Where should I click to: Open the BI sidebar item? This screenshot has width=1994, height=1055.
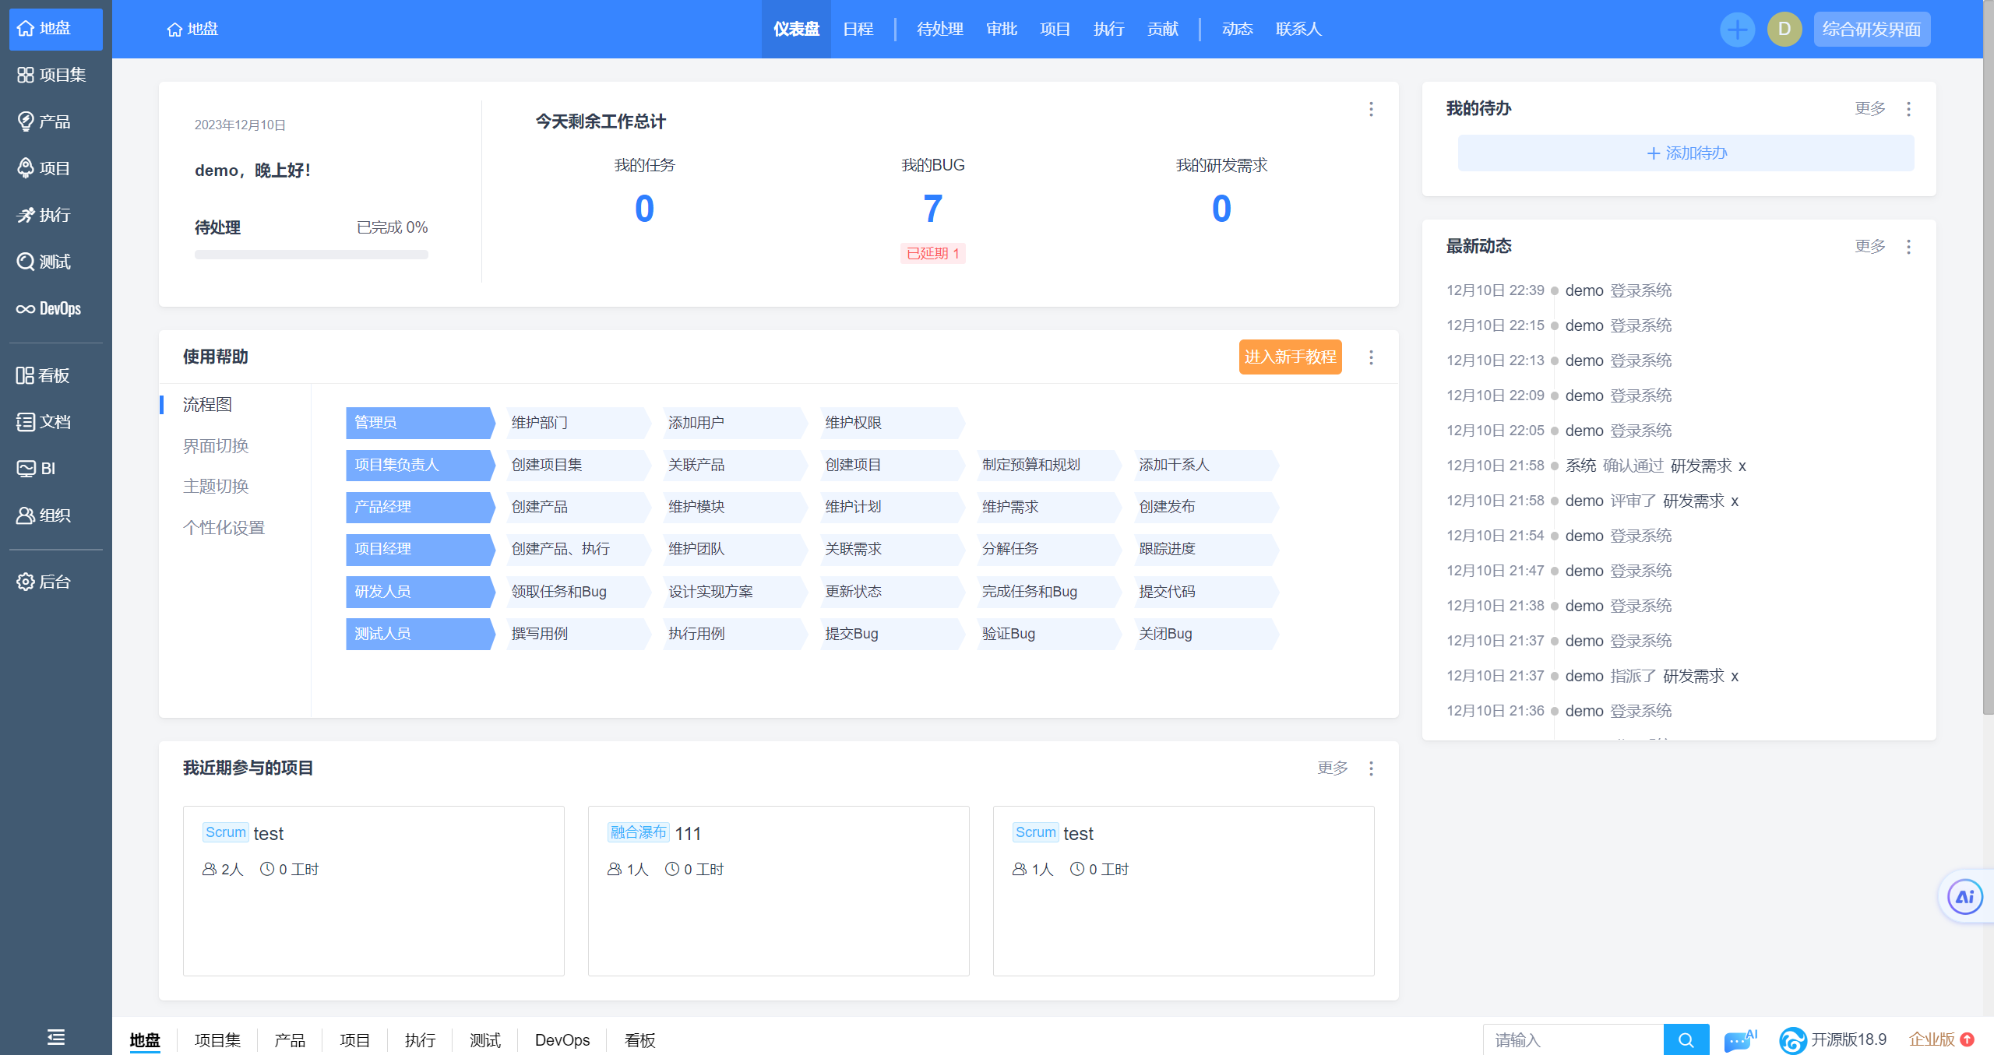[x=37, y=469]
